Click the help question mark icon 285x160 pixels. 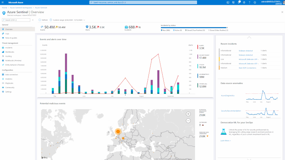(249, 2)
